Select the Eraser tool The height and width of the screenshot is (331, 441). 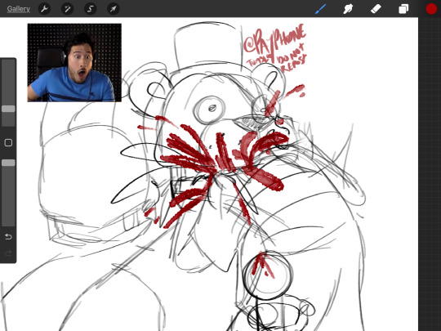coord(376,9)
